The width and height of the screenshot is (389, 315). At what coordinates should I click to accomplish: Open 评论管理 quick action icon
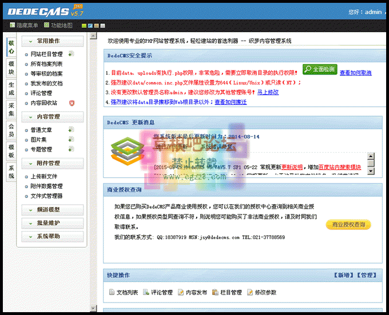[x=146, y=292]
